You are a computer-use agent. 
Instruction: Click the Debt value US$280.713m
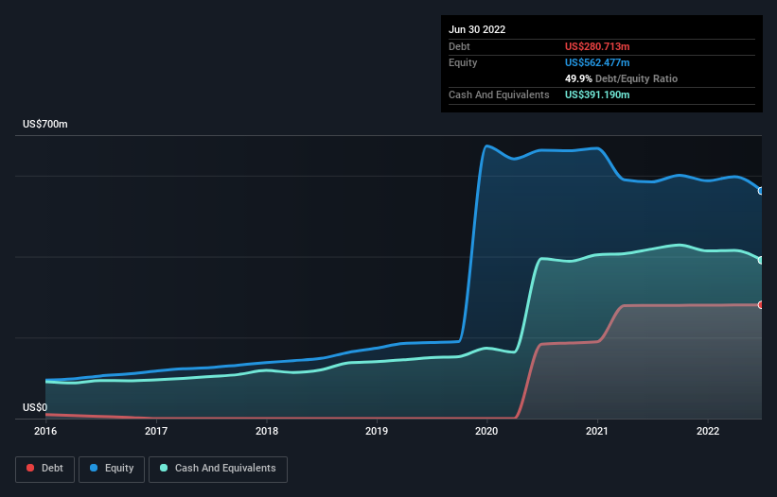(597, 46)
